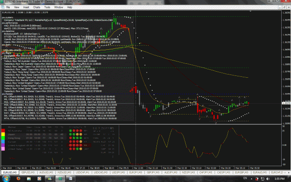Viewport: 291px width, 182px height.
Task: Open the media player taskbar icon
Action: pyautogui.click(x=39, y=179)
